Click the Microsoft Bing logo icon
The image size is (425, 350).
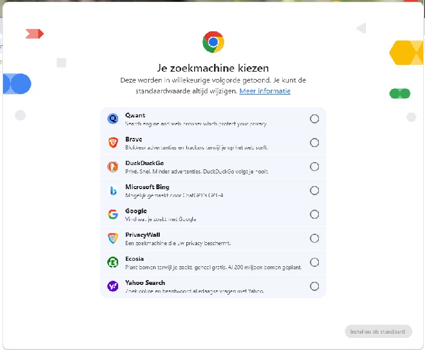(x=113, y=190)
